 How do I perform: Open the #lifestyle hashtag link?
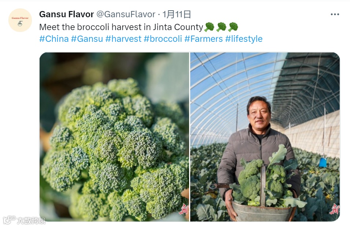click(244, 39)
